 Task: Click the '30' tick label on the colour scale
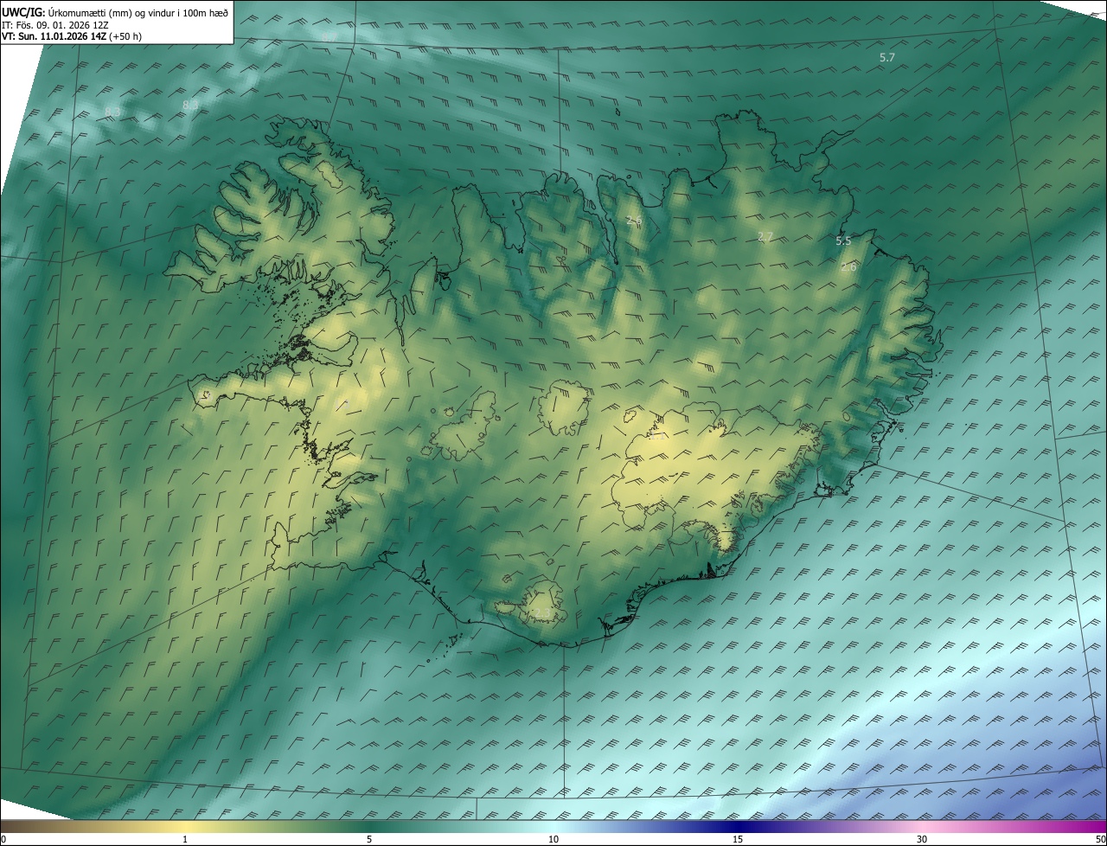tap(922, 839)
